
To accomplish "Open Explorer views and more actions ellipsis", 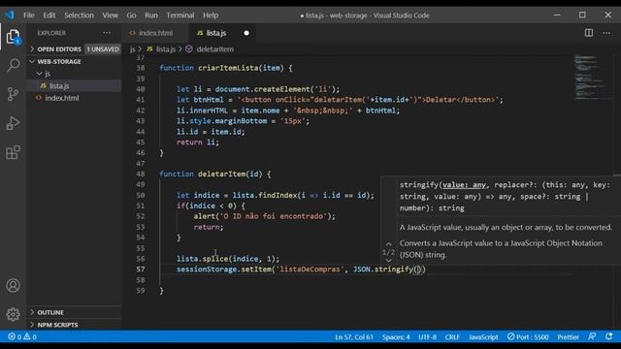I will [107, 33].
